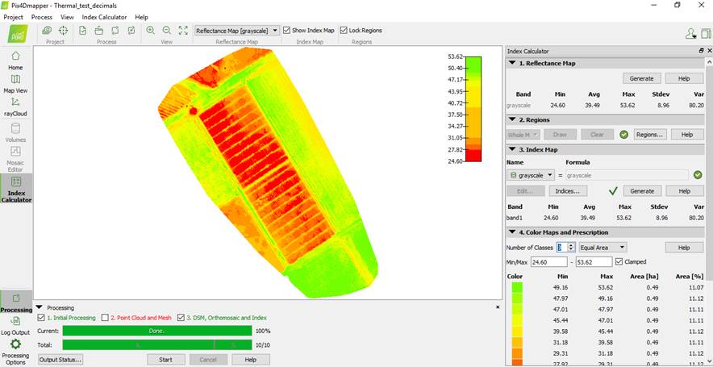Click the fourth Process group icon

131,31
